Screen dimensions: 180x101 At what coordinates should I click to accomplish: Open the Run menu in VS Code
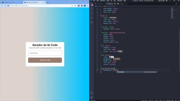click(115, 1)
